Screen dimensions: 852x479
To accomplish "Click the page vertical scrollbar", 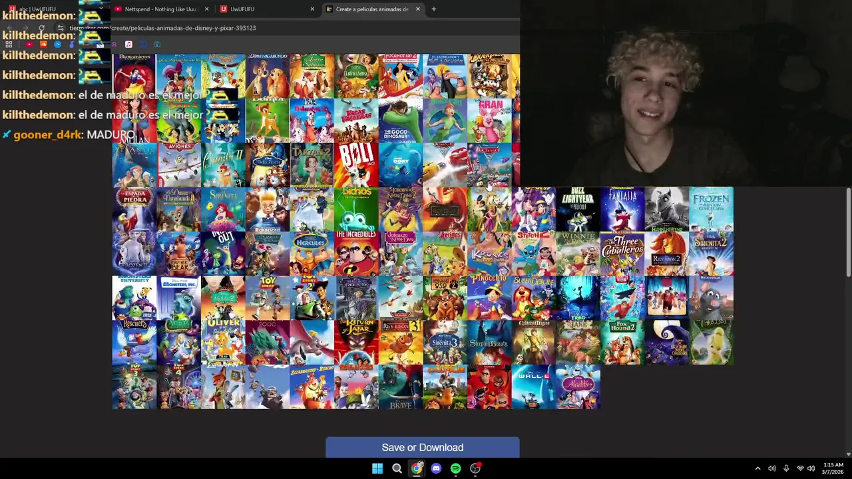I will point(848,233).
